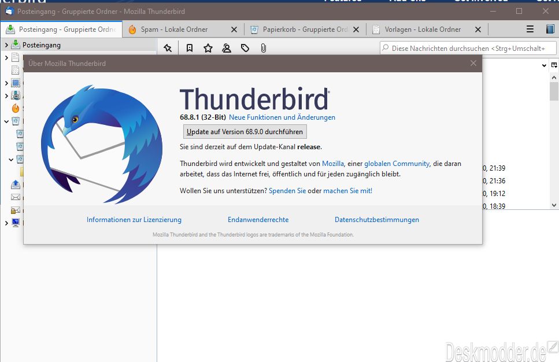Open the Datenschutzbestimmungen link
Viewport: 559px width, 362px height.
(x=377, y=220)
